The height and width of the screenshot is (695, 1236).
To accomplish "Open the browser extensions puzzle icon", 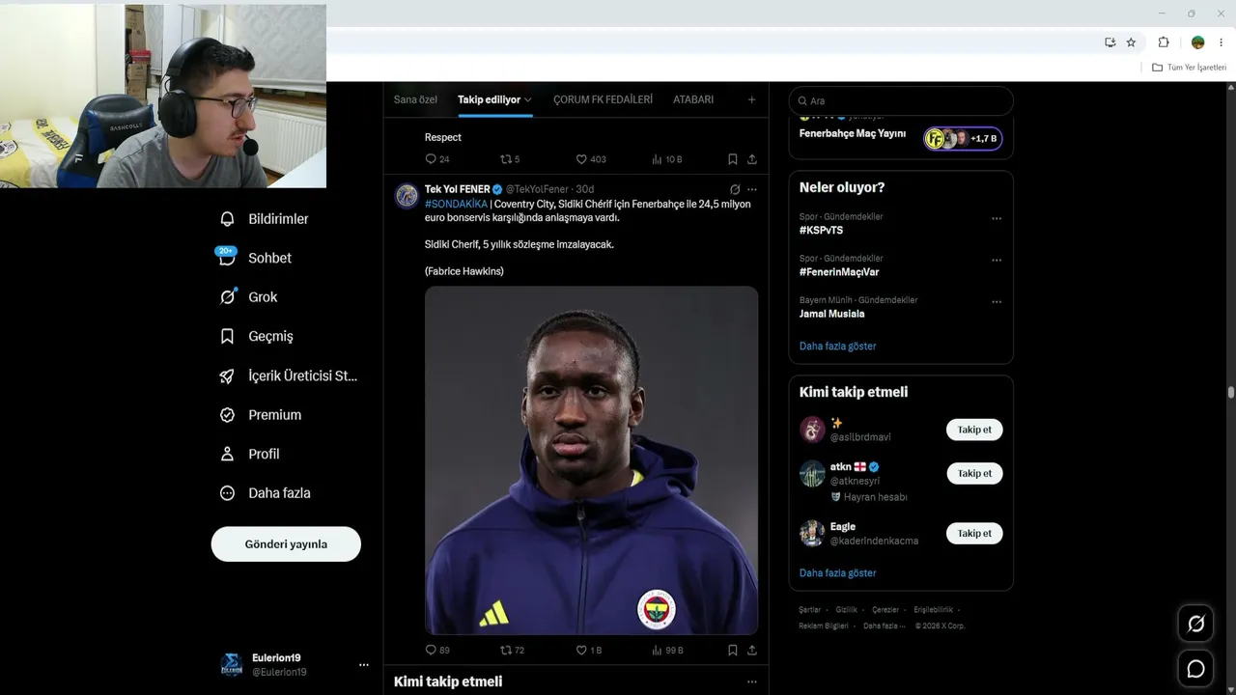I will (x=1164, y=42).
